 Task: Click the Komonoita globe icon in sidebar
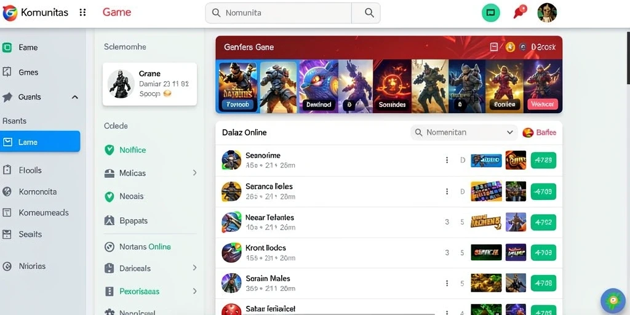(x=7, y=192)
